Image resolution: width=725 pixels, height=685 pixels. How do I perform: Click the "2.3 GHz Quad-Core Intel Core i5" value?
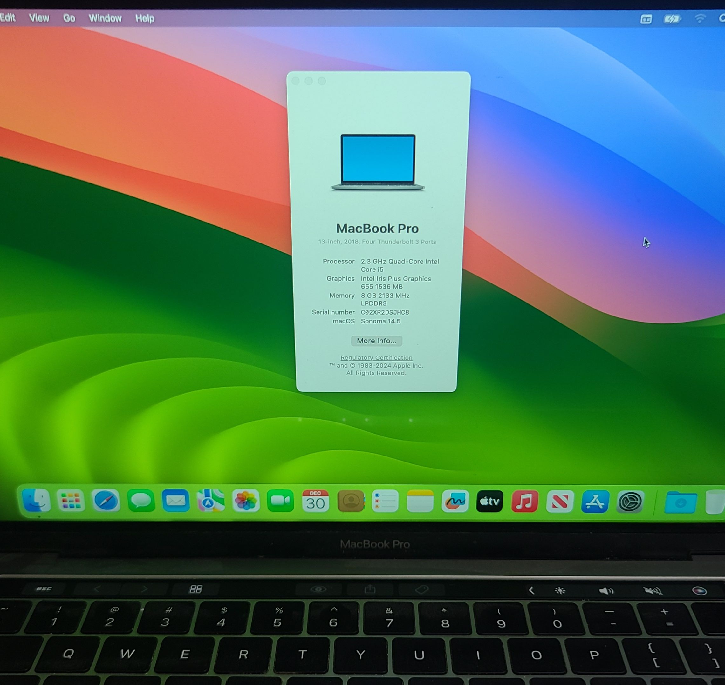pos(400,265)
